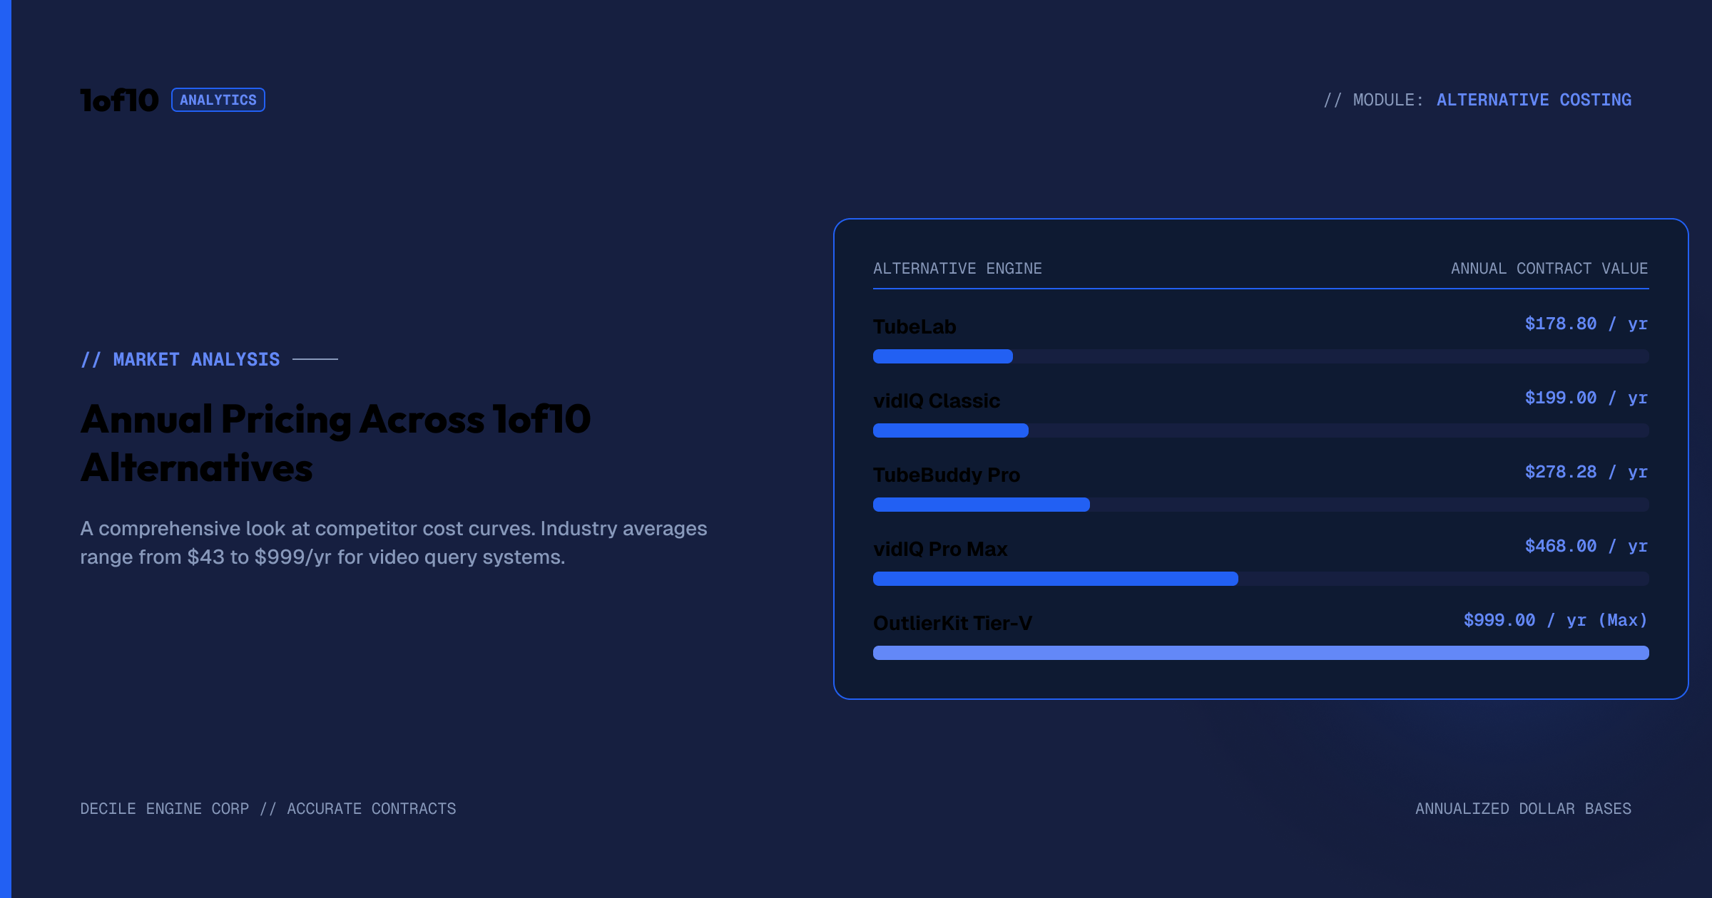Click the $178.80 / yr price
This screenshot has height=898, width=1712.
(1586, 324)
